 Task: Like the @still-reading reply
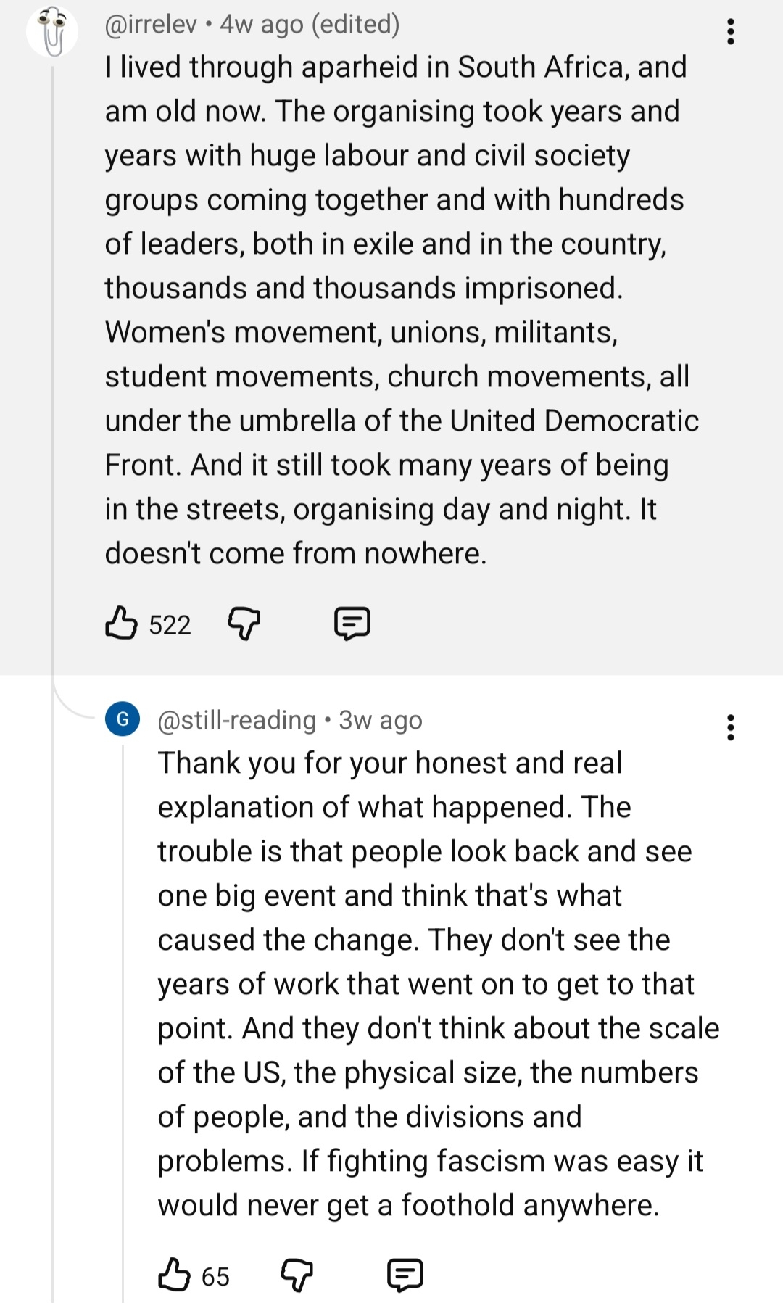(x=174, y=1275)
